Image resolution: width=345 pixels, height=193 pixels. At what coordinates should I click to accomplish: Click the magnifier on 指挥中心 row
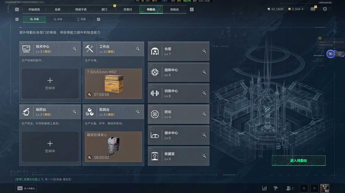(x=204, y=72)
